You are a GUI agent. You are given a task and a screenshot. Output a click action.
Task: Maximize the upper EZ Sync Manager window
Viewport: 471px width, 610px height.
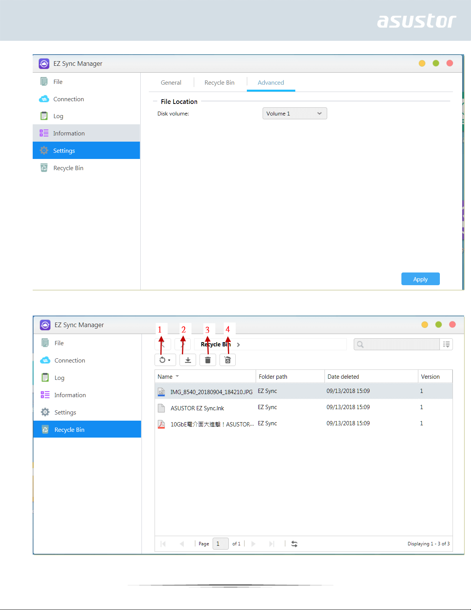436,63
